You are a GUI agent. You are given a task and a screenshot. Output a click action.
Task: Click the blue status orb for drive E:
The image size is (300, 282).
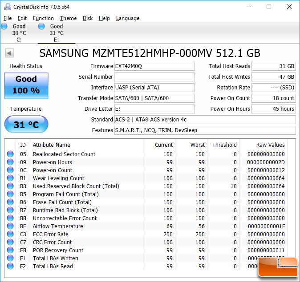(41, 26)
